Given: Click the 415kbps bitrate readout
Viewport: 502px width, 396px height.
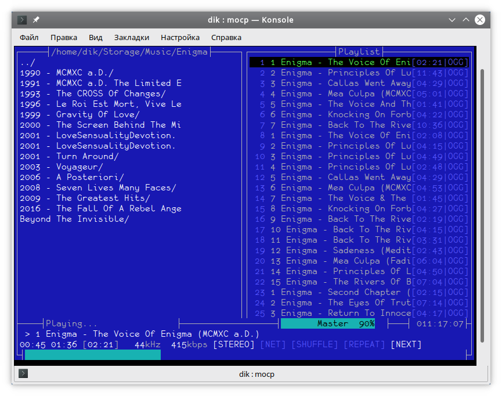Looking at the screenshot, I should coord(189,345).
